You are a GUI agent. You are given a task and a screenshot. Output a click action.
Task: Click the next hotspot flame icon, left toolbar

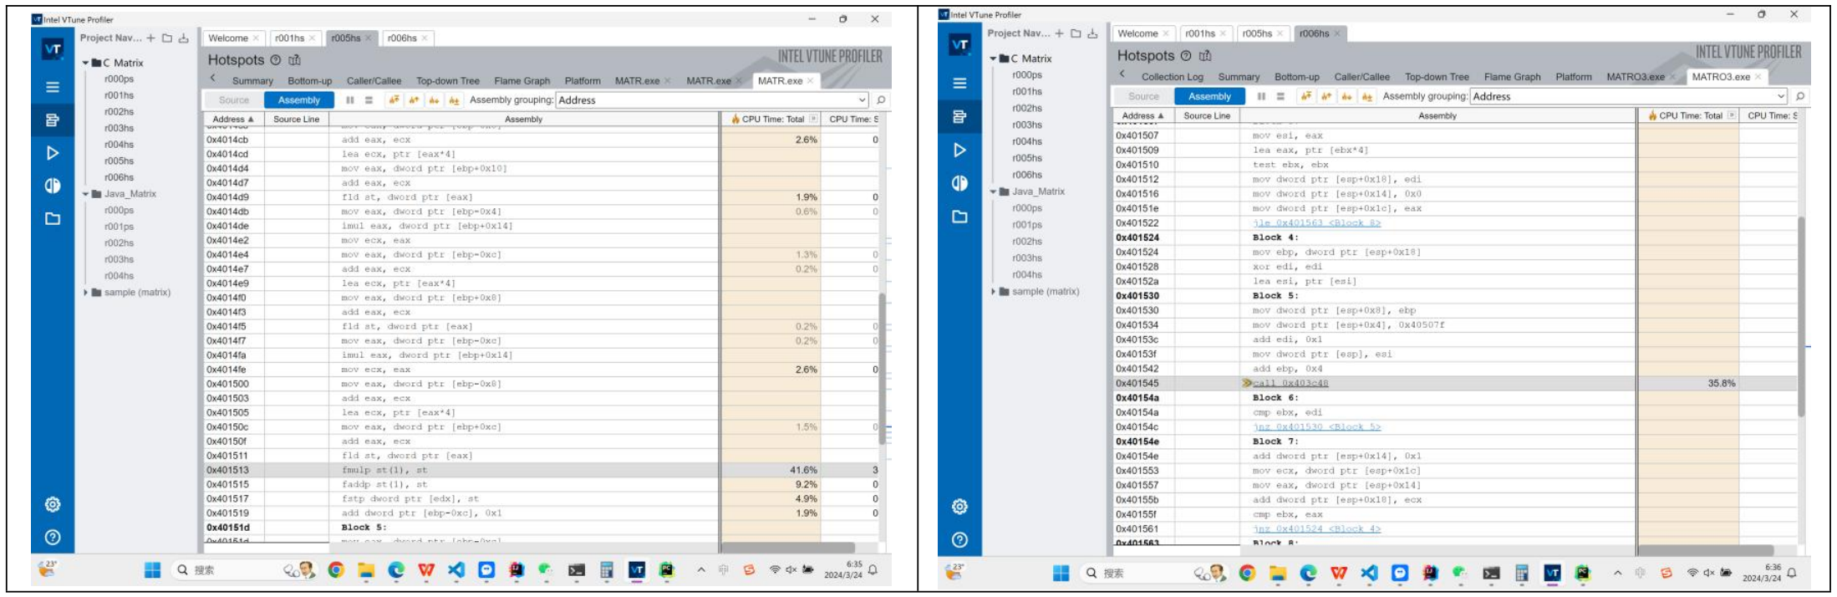(434, 99)
